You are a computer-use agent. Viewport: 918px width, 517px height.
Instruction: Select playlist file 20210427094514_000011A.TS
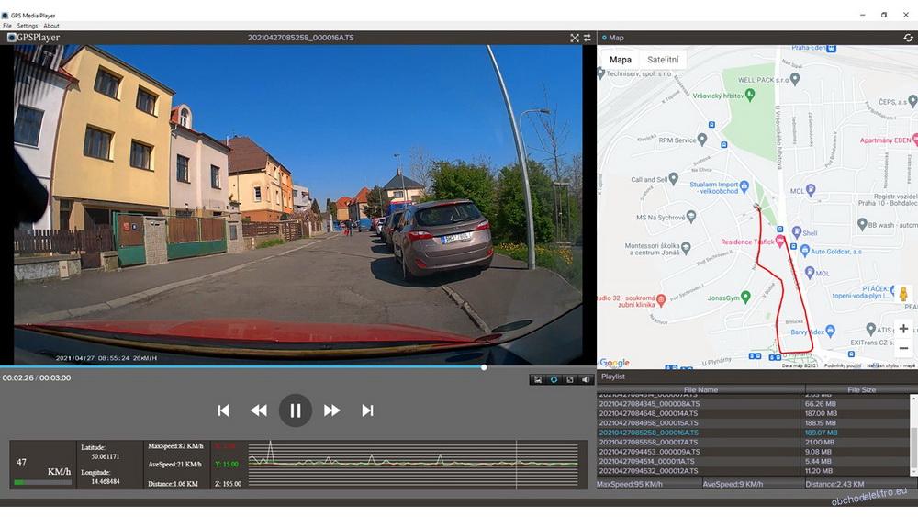coord(646,461)
